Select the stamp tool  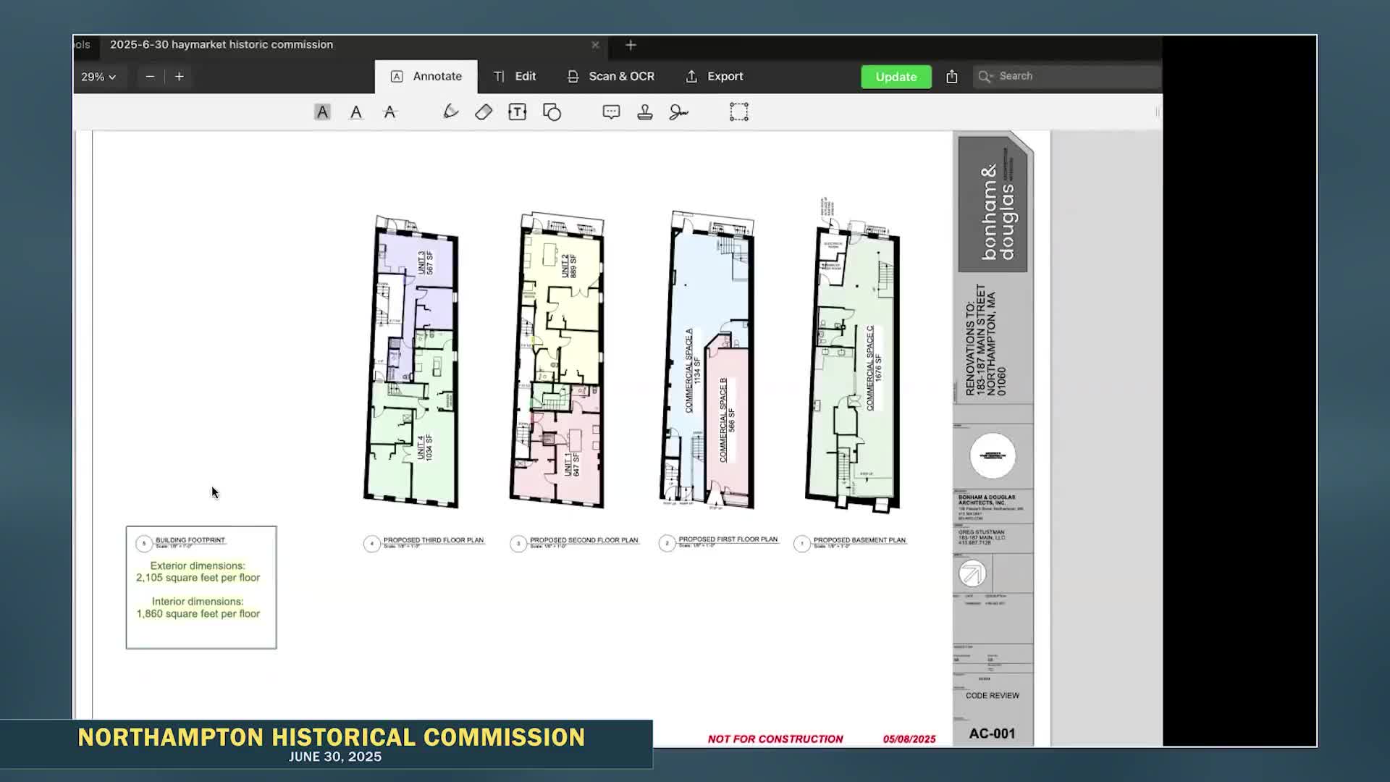(644, 112)
